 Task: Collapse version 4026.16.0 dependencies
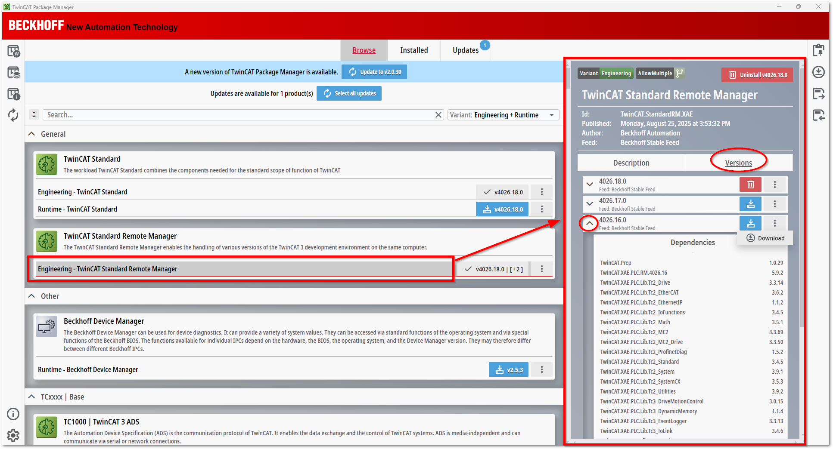pyautogui.click(x=590, y=223)
